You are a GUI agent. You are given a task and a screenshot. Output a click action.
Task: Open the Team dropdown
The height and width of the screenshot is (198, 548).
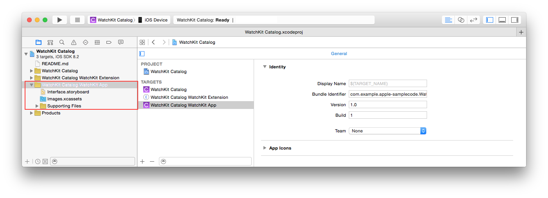point(388,131)
